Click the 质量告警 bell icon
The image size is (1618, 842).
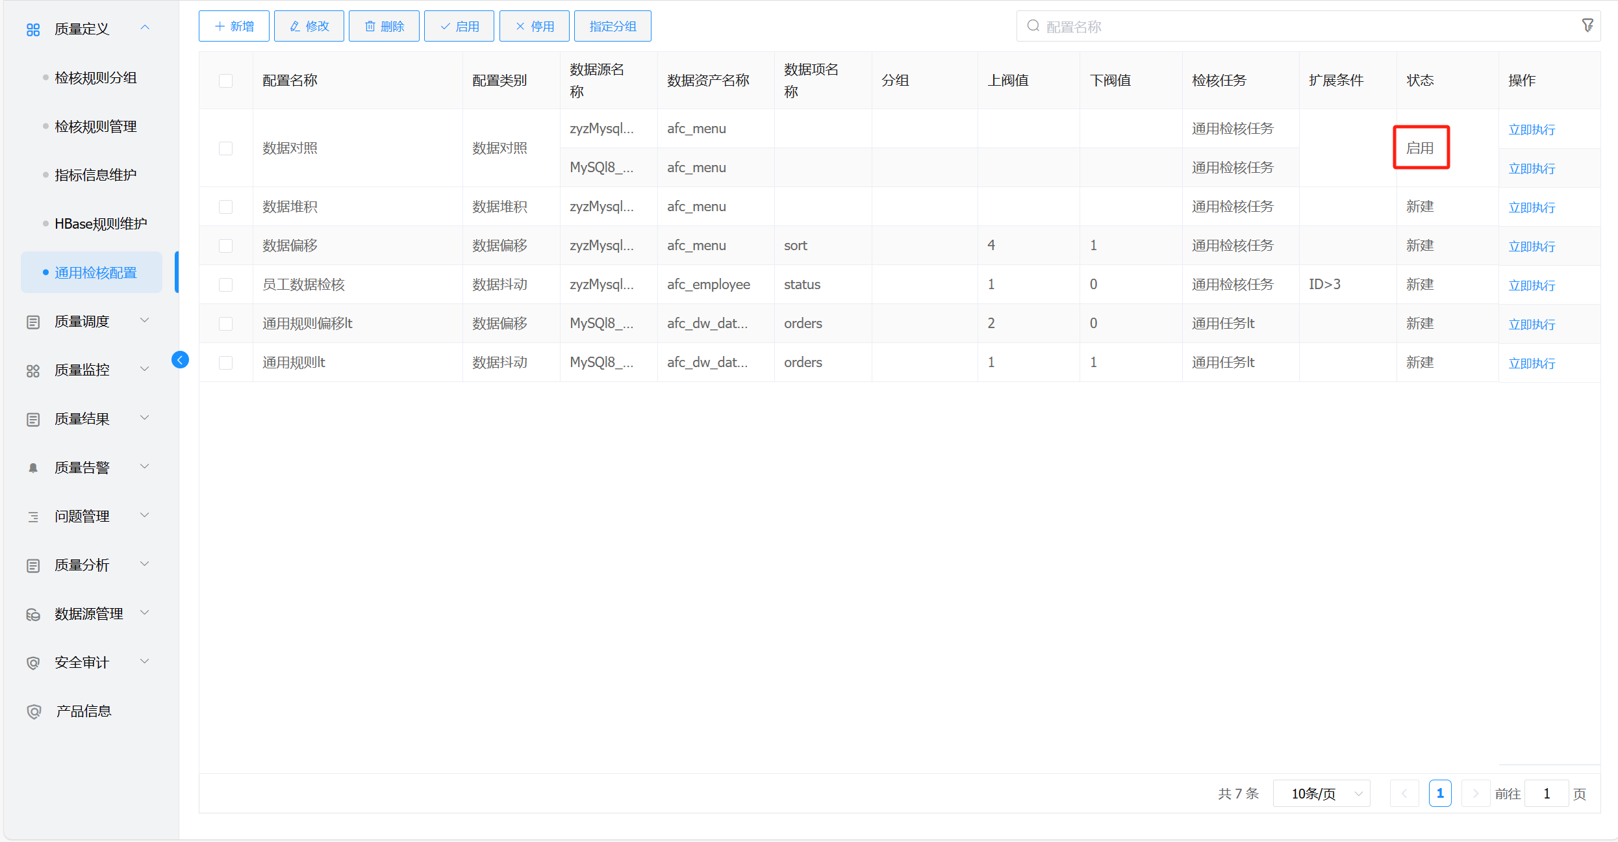click(x=33, y=468)
